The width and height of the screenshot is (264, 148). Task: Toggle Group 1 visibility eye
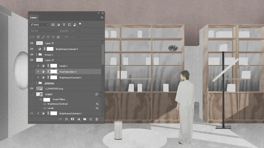pos(32,55)
